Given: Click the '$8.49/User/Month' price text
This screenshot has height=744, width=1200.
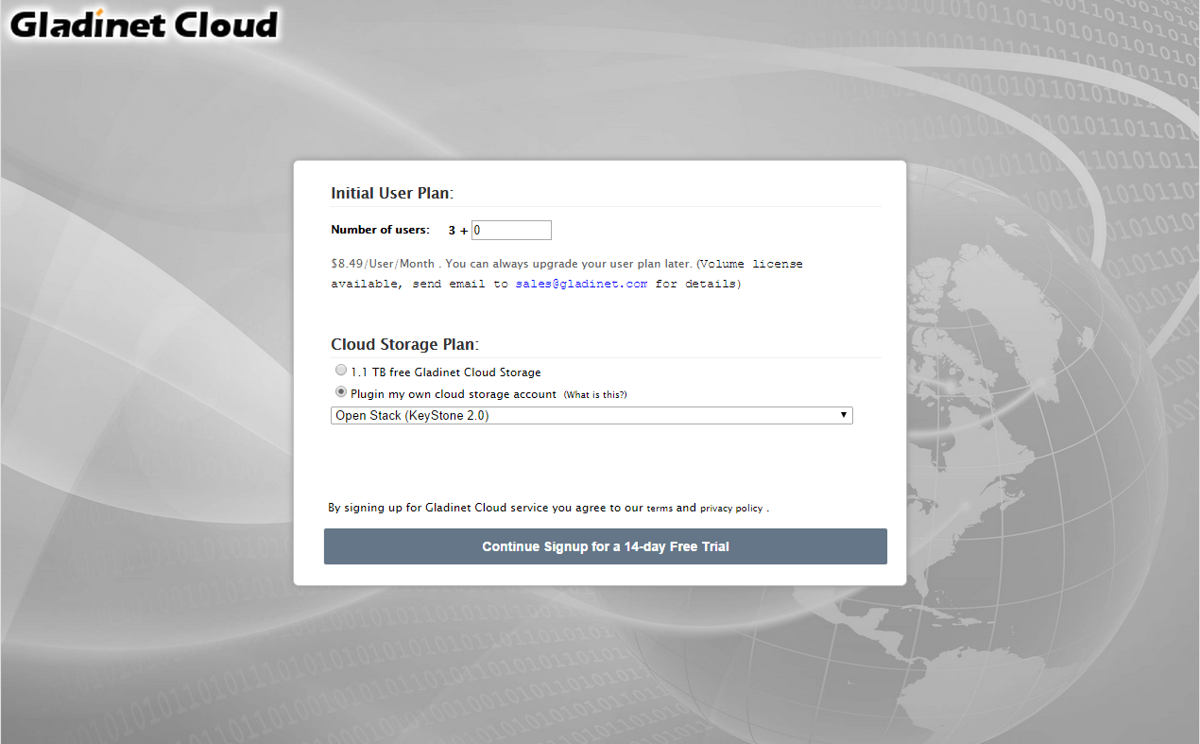Looking at the screenshot, I should click(383, 264).
